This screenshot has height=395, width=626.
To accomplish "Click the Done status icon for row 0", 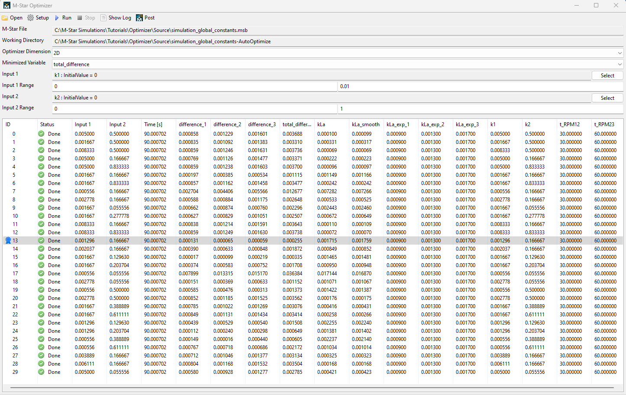I will [x=41, y=134].
